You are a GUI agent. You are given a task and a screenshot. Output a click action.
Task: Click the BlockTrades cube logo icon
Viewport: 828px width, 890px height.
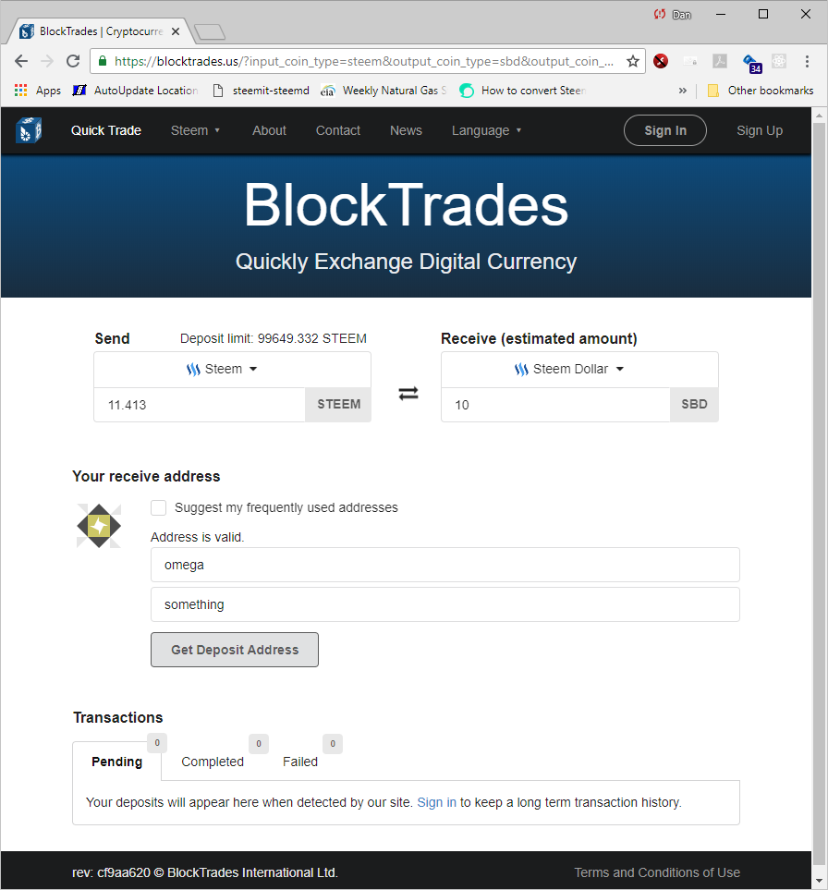pyautogui.click(x=29, y=130)
